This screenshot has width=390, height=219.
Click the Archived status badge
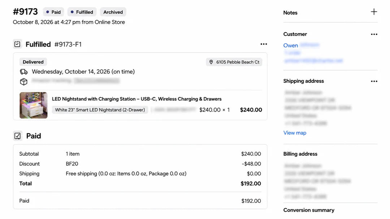113,12
